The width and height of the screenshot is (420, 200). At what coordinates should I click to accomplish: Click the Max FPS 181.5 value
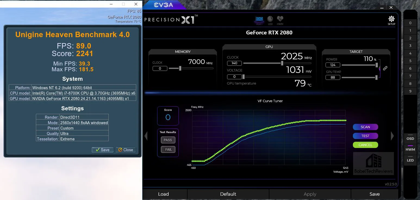[x=86, y=69]
